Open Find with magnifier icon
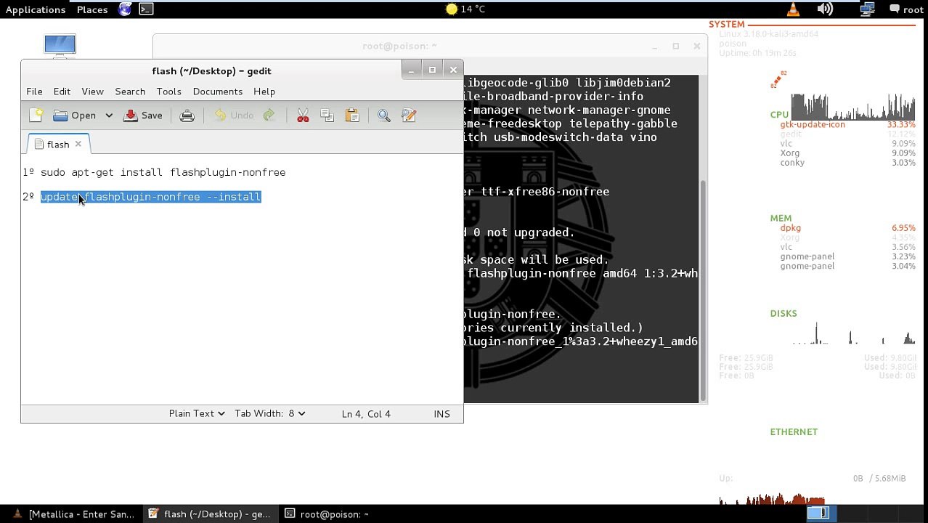 pos(384,115)
